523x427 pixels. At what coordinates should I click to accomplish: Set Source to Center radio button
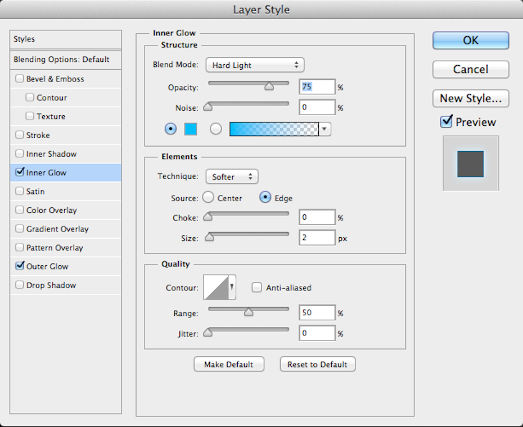click(208, 197)
